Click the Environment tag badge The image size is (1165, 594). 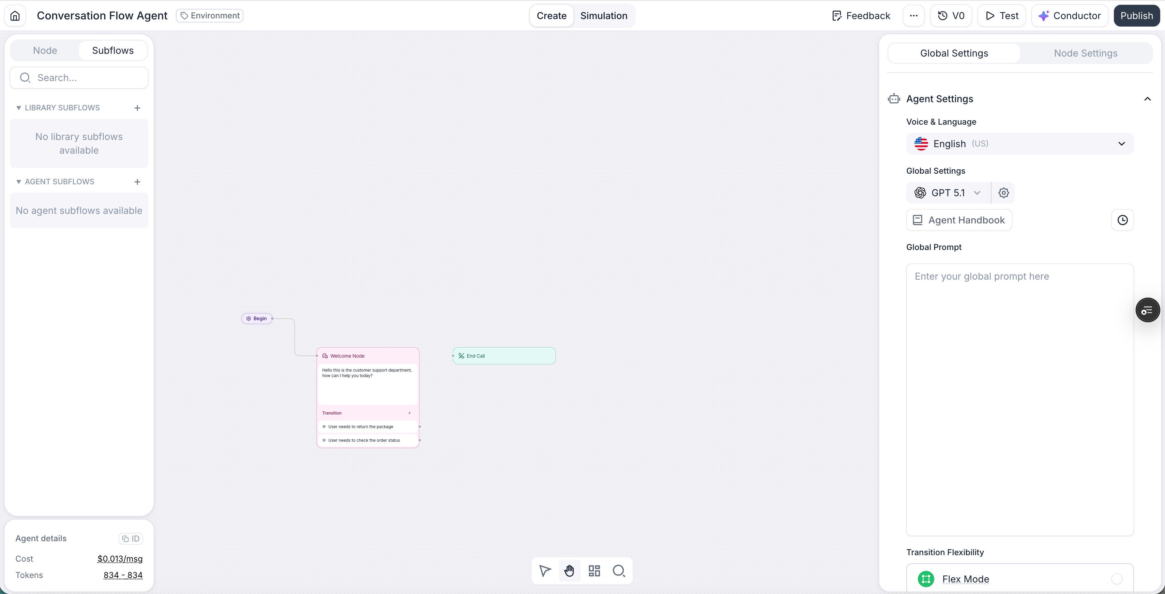pos(209,16)
